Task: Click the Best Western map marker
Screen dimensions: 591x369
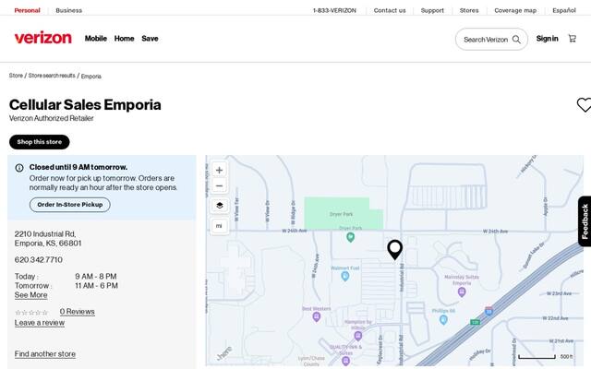Action: 317,317
